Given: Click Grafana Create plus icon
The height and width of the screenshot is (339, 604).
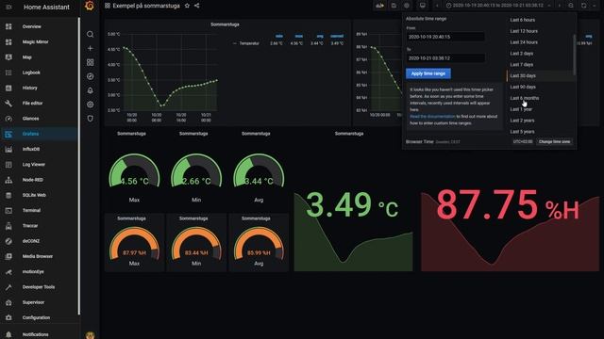Looking at the screenshot, I should [x=91, y=48].
